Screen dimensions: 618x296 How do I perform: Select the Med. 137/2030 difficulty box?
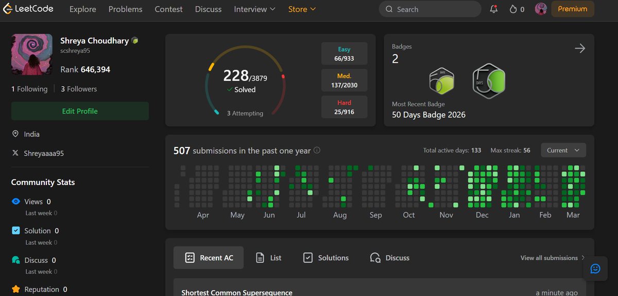click(x=344, y=80)
